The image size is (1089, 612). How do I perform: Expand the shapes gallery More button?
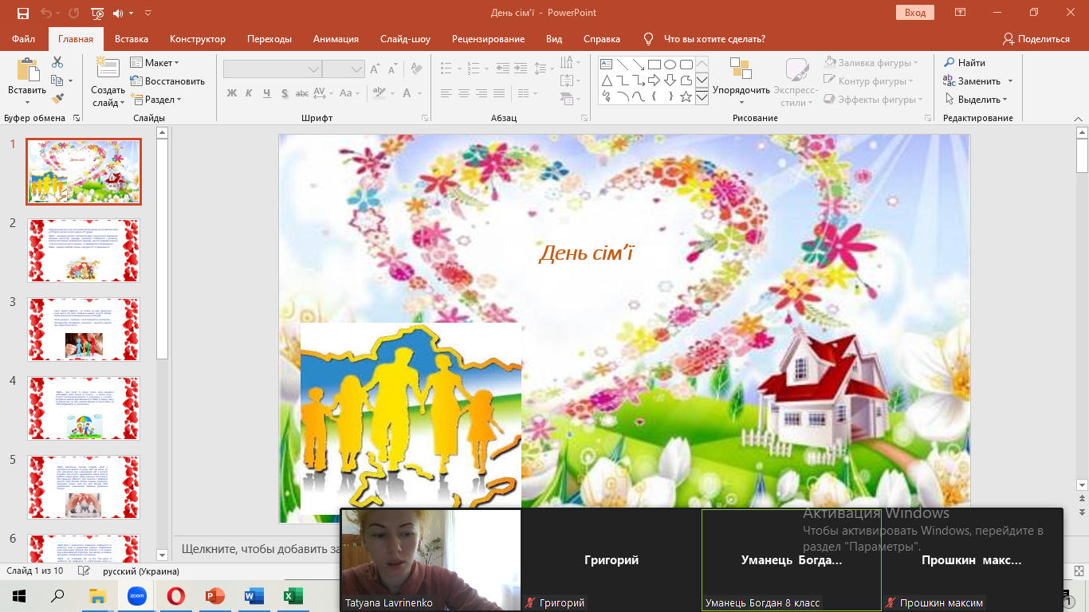[702, 96]
